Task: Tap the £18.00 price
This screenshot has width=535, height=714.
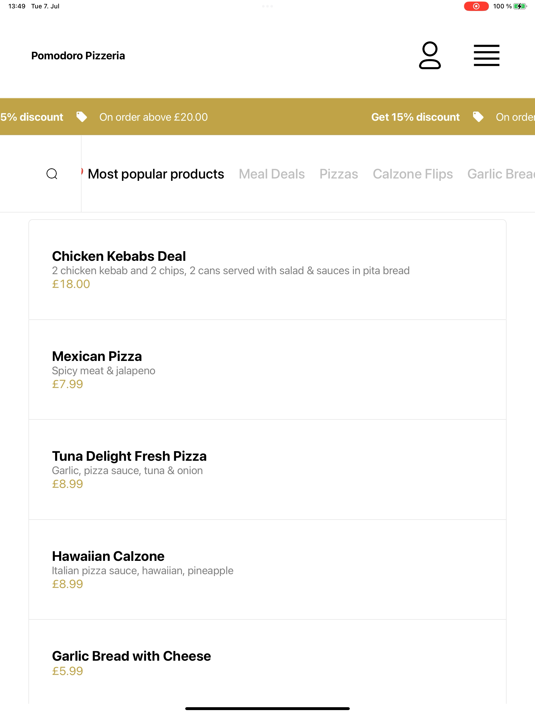Action: pos(71,284)
